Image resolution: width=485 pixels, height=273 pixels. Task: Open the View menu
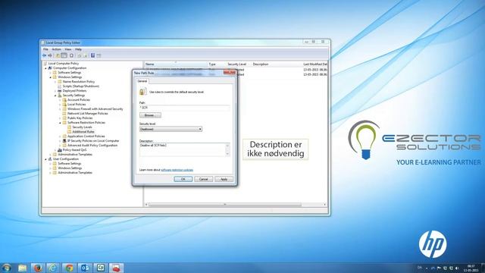pos(67,49)
